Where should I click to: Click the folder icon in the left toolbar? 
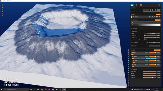(2, 7)
